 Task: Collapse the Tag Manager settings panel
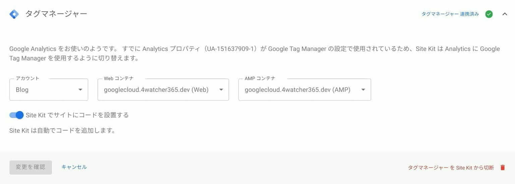tap(505, 14)
